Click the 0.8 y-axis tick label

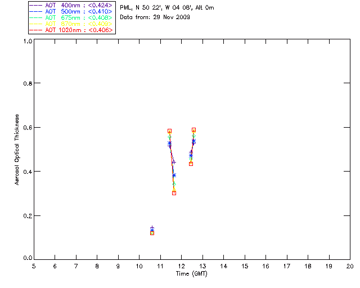[x=28, y=83]
